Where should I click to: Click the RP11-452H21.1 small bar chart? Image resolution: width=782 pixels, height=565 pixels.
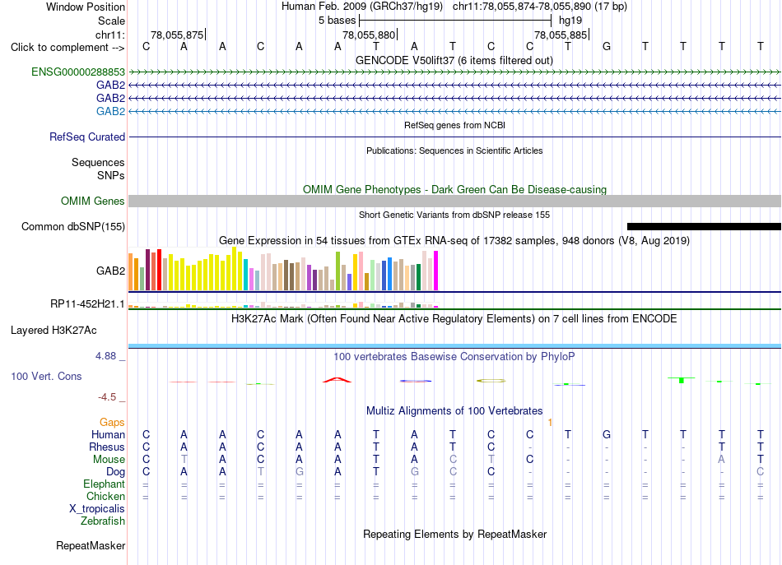pyautogui.click(x=283, y=305)
